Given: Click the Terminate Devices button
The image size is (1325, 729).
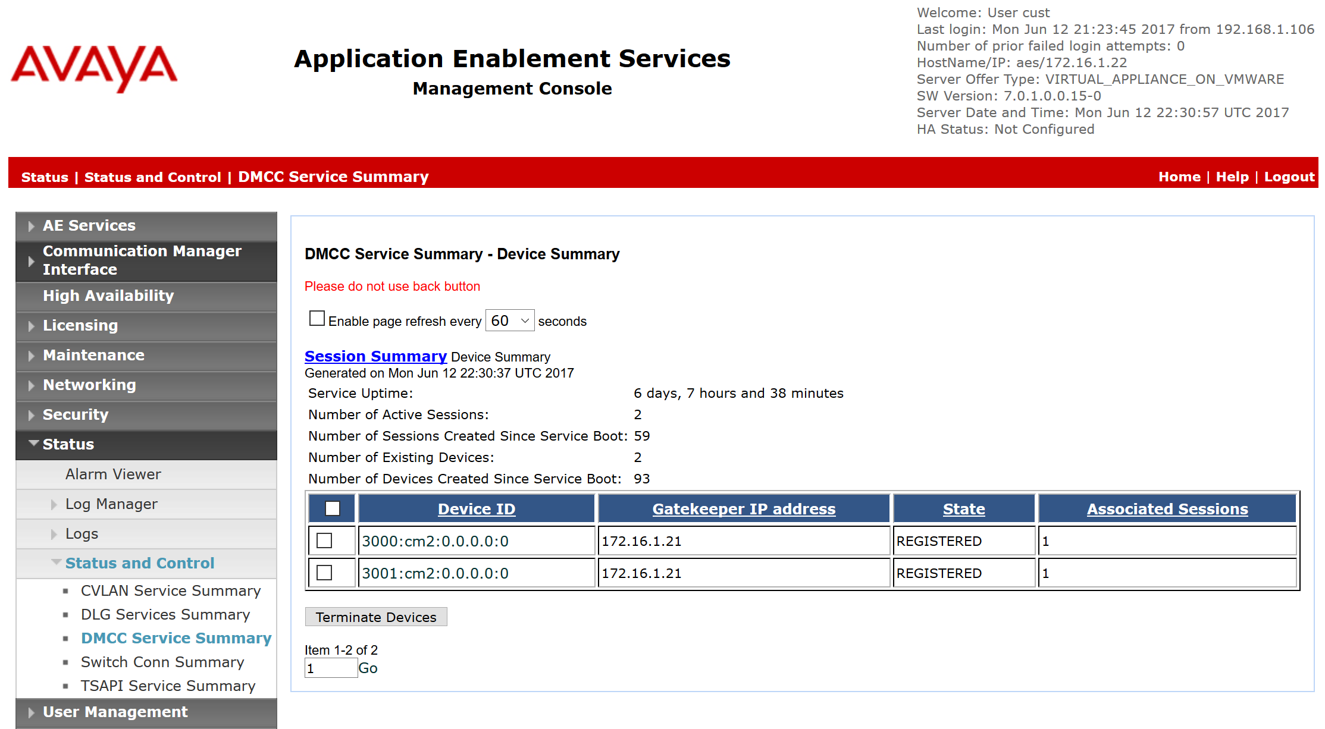Looking at the screenshot, I should coord(376,617).
